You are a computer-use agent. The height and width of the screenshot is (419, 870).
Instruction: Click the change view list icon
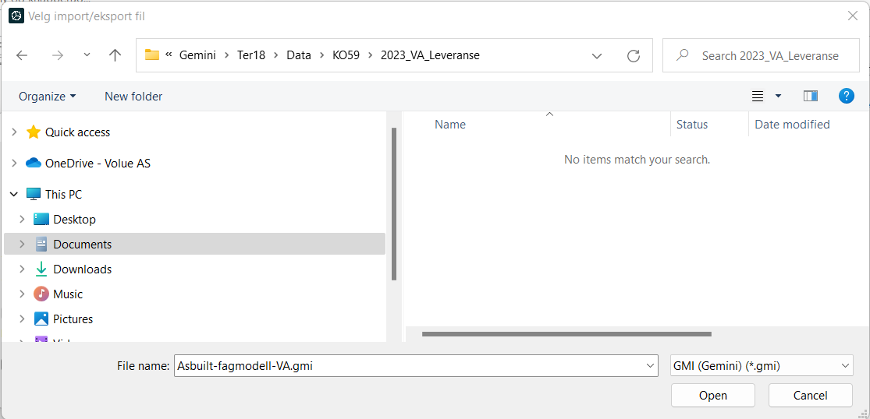click(x=758, y=96)
